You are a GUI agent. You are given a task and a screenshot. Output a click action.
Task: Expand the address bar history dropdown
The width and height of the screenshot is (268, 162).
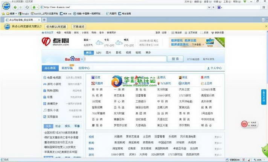[209, 7]
